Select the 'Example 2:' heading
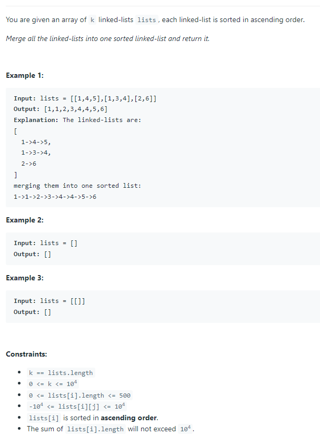The width and height of the screenshot is (320, 446). pos(25,220)
